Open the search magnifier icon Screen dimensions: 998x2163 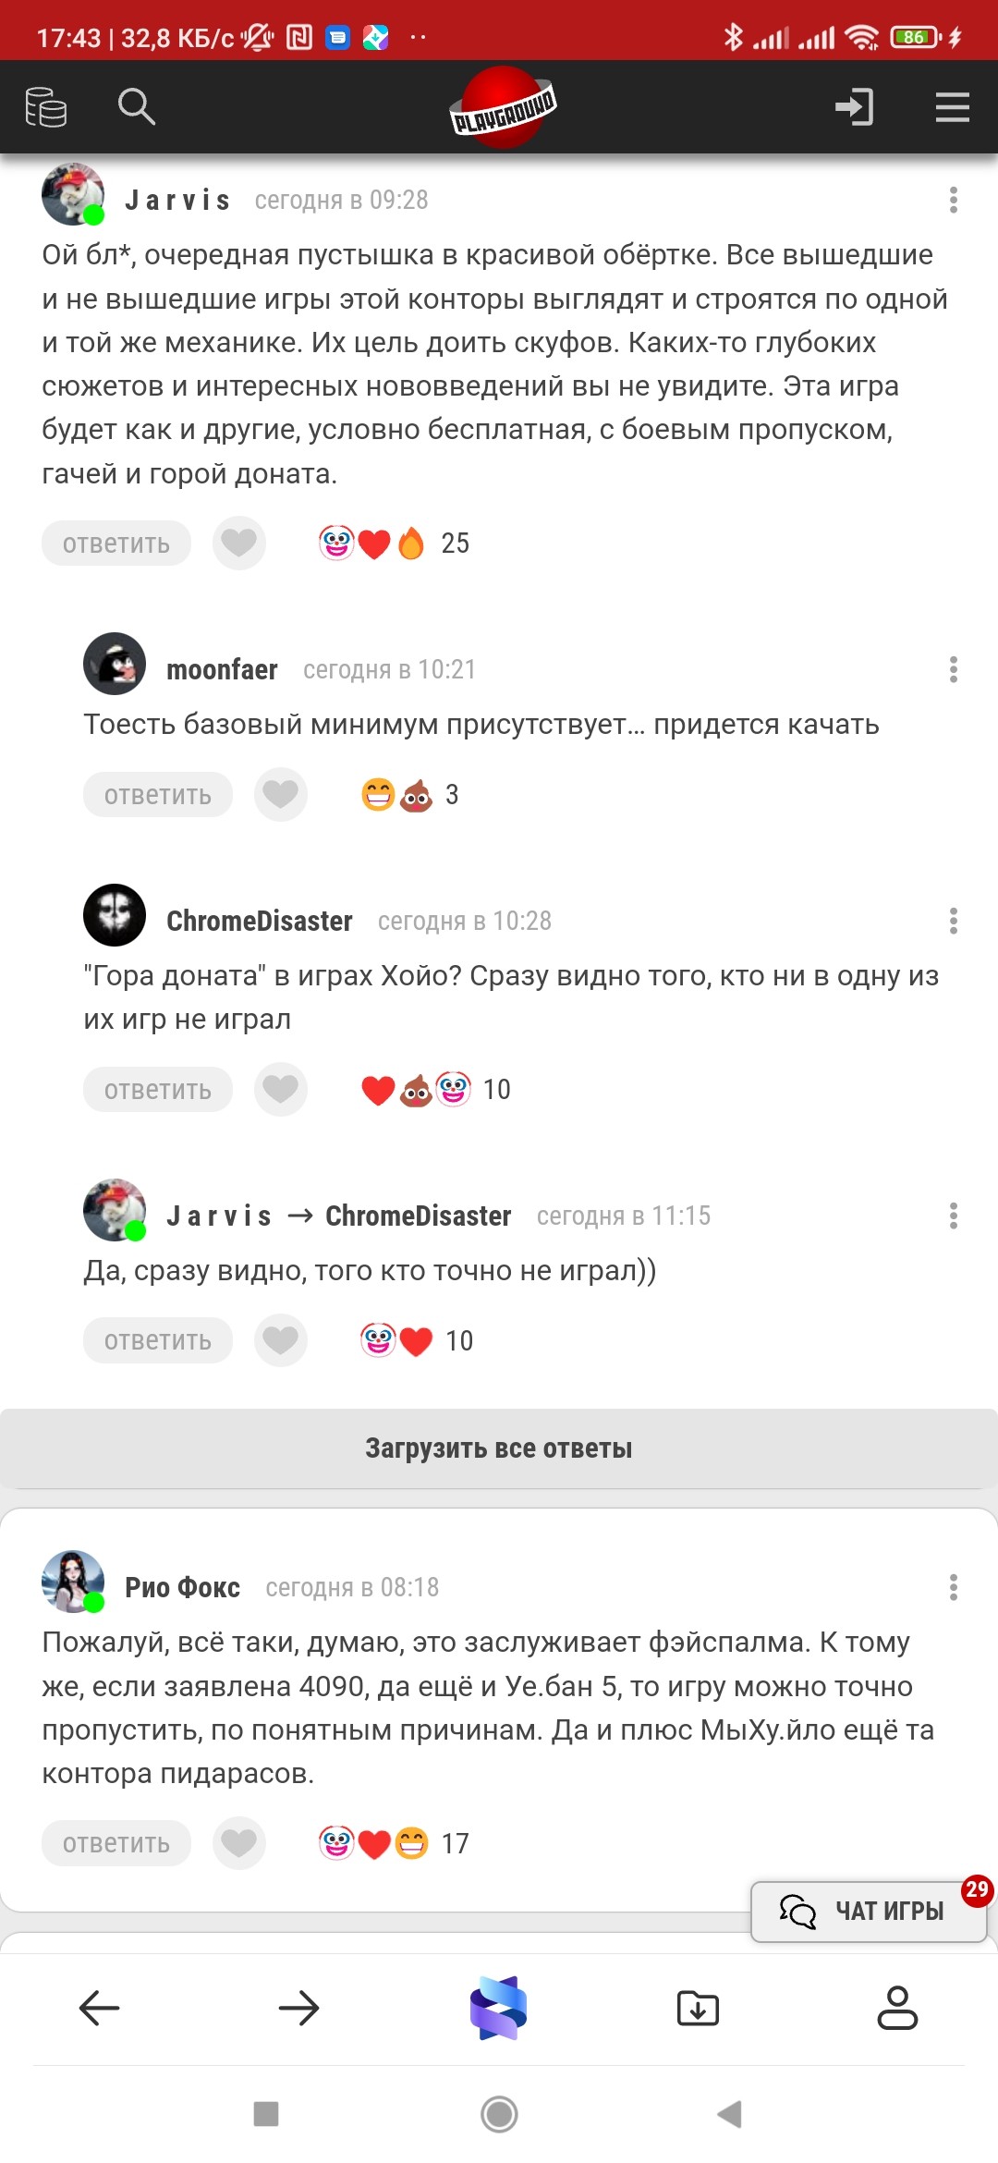click(136, 106)
